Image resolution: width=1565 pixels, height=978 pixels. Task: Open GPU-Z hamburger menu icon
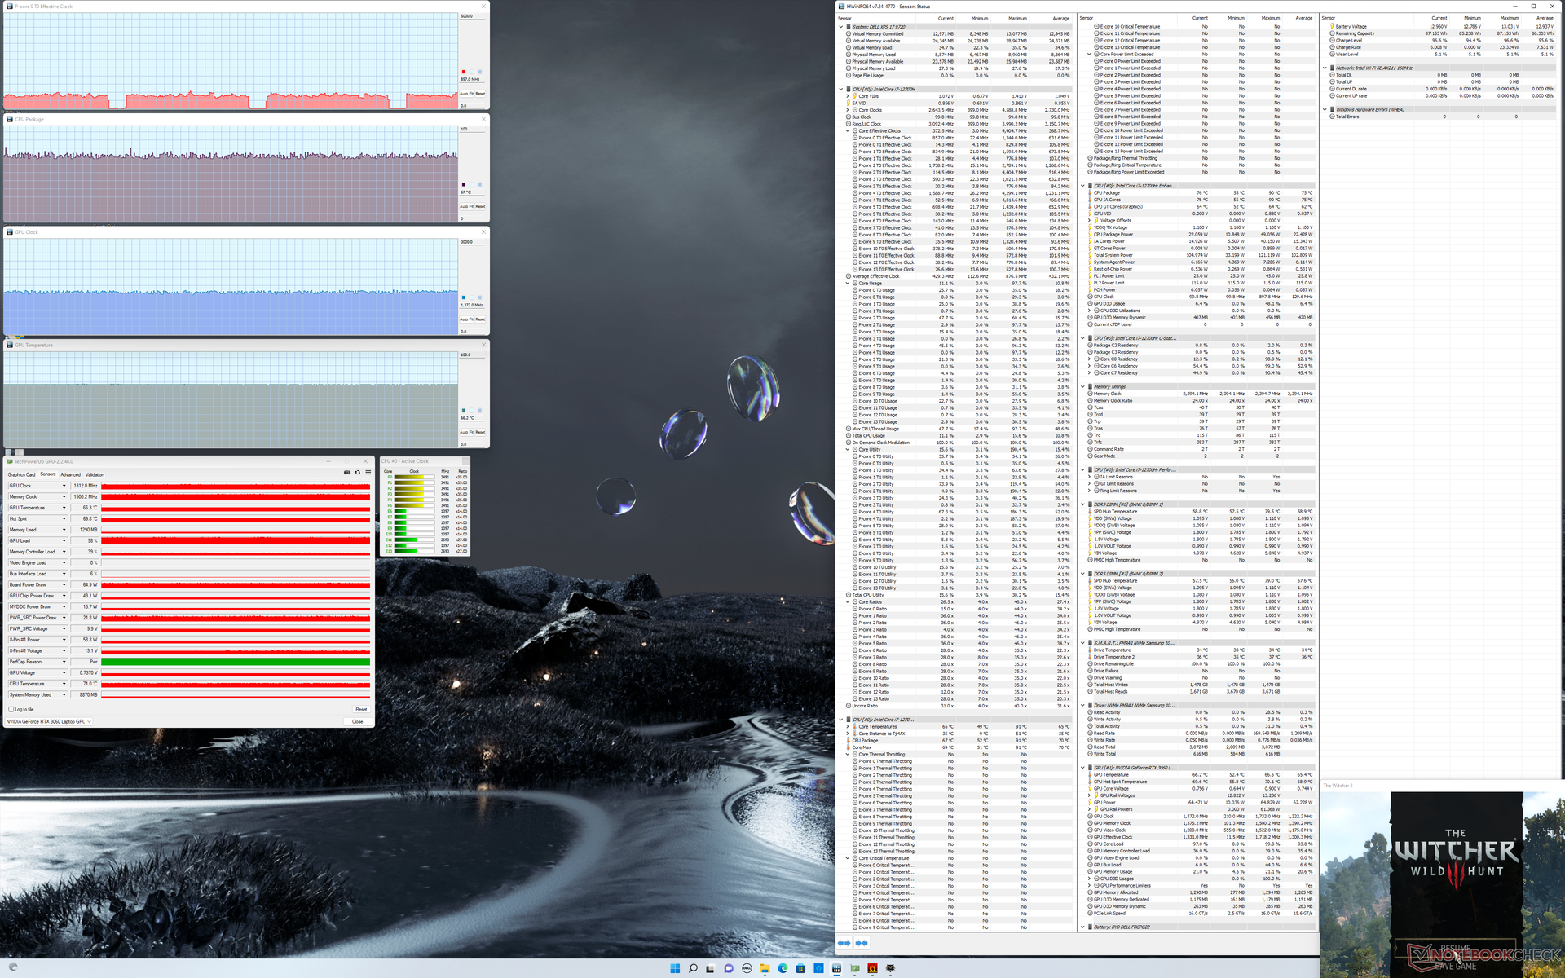click(x=368, y=472)
